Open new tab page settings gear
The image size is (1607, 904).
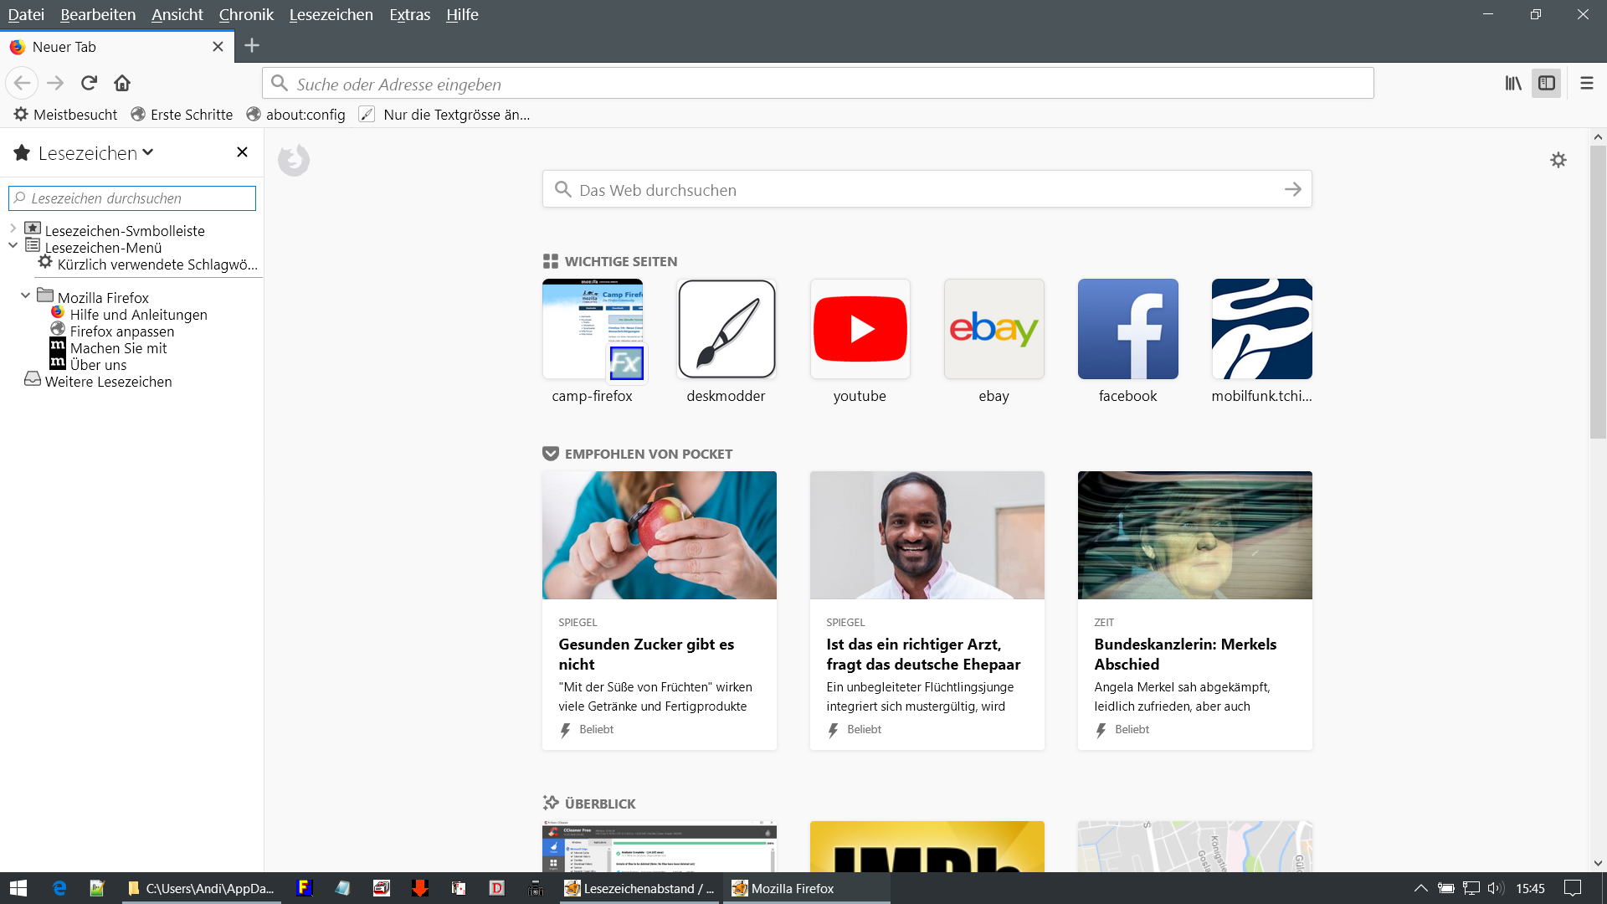(x=1558, y=160)
